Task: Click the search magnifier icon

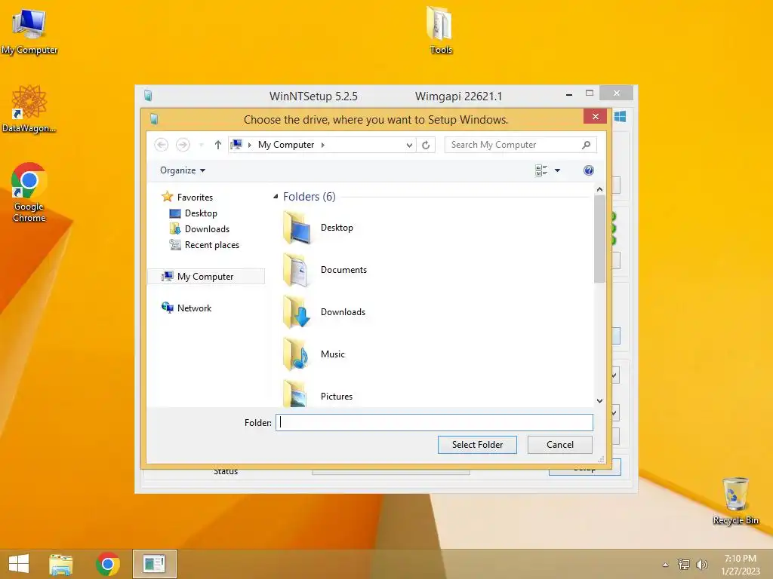Action: (x=586, y=145)
